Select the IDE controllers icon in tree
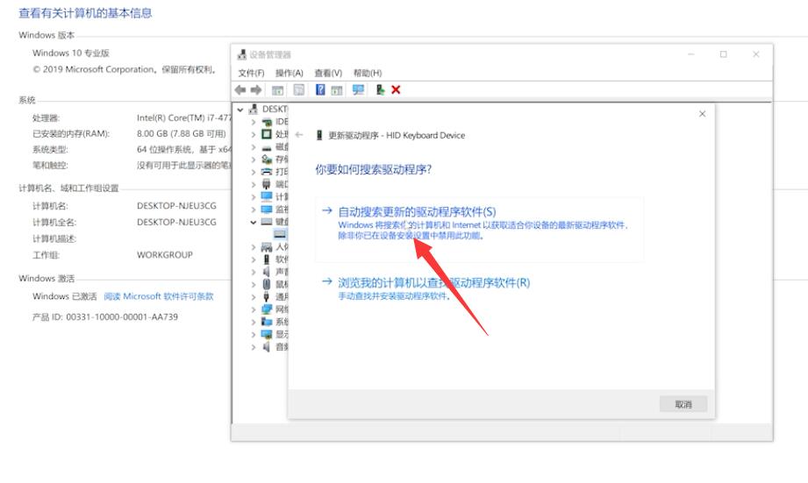This screenshot has height=483, width=808. point(267,122)
